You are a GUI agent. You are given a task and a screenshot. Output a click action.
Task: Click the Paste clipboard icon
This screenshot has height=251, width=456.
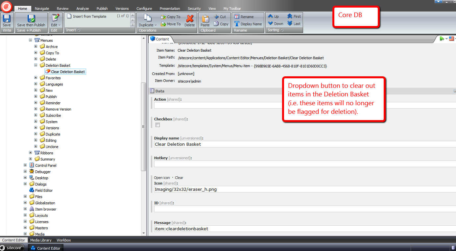[205, 19]
